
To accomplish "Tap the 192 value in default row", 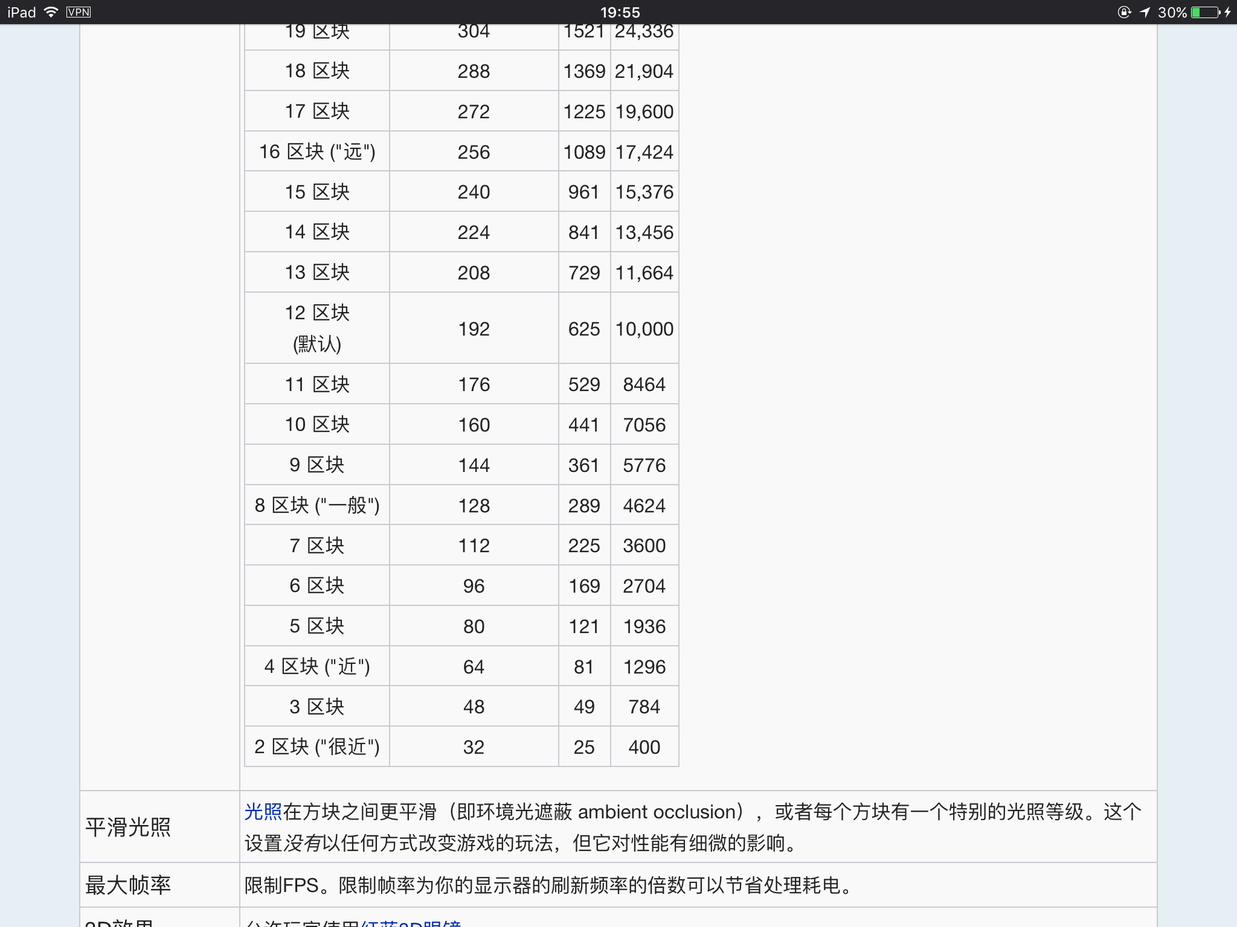I will (x=474, y=329).
